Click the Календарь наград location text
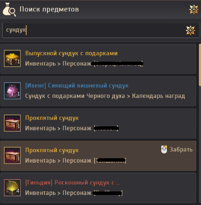The image size is (201, 205). coord(159,96)
